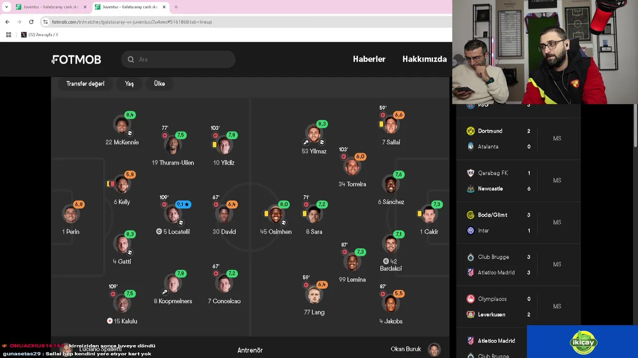Open Sara's player avatar
The height and width of the screenshot is (358, 638).
click(314, 215)
